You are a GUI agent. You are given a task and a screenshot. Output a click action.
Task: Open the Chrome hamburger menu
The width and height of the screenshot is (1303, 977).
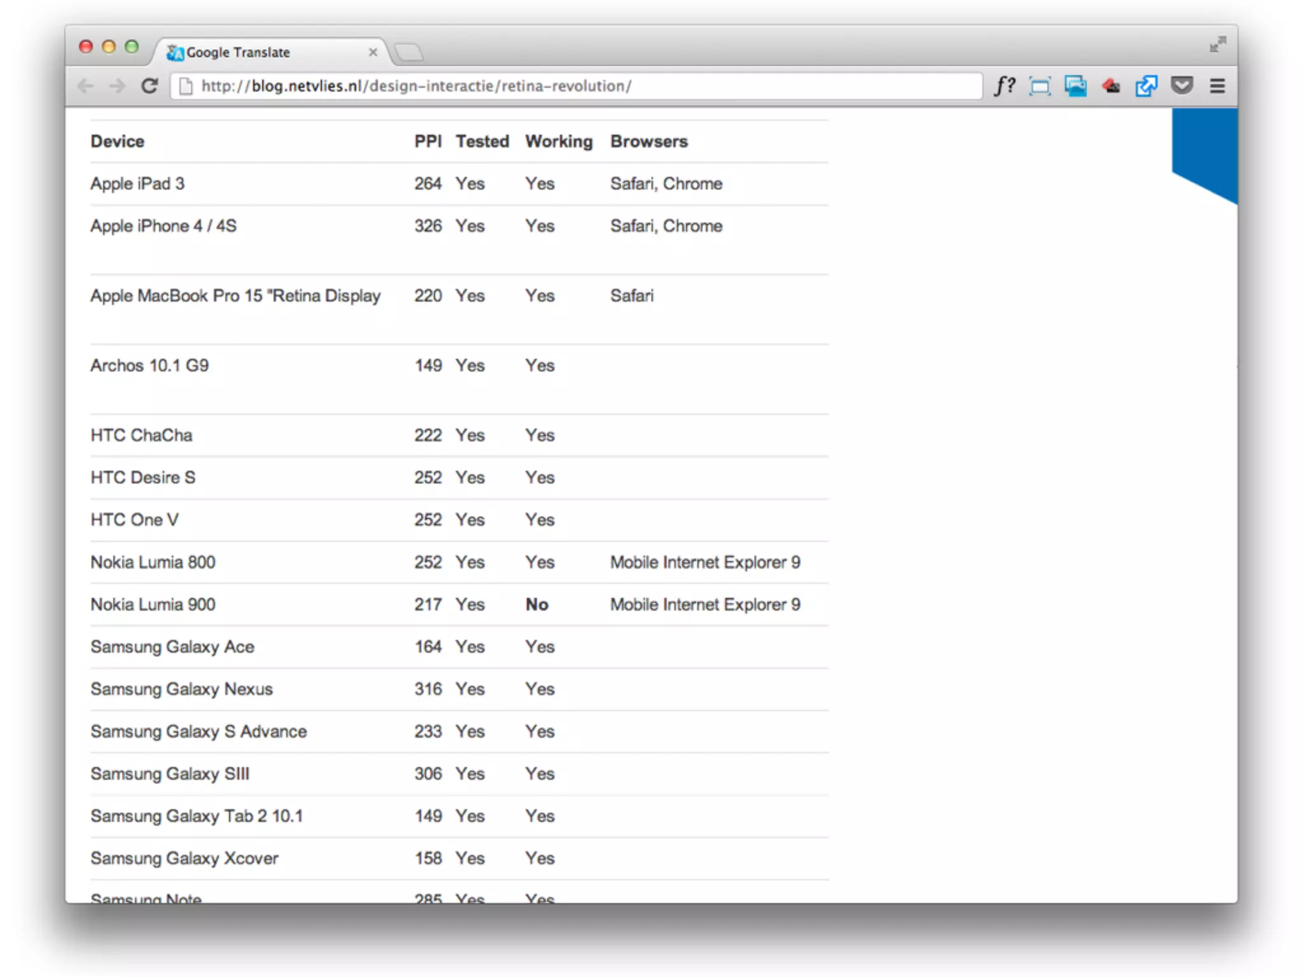click(x=1216, y=86)
